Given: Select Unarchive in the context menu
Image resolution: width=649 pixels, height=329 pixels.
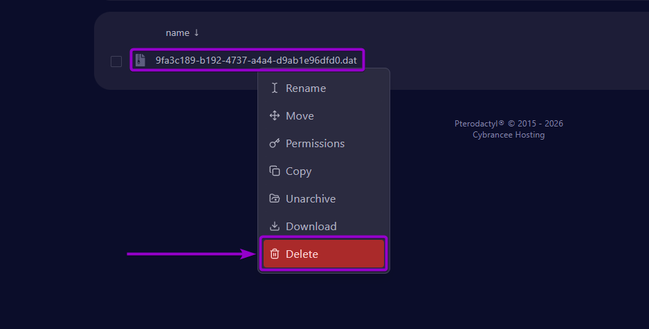Looking at the screenshot, I should click(311, 199).
